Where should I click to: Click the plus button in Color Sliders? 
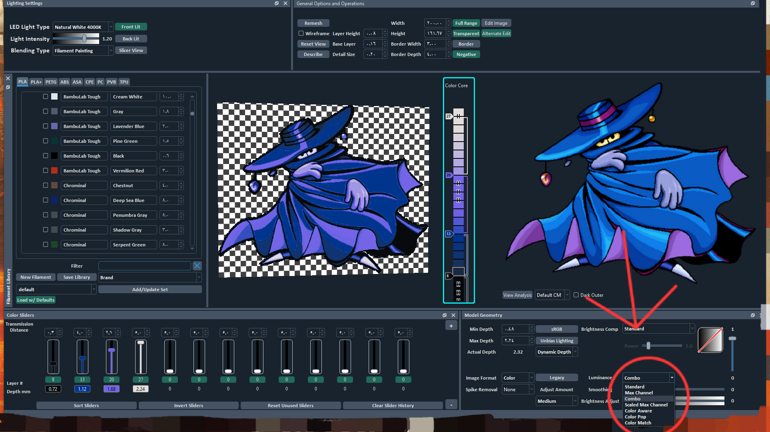coord(451,326)
